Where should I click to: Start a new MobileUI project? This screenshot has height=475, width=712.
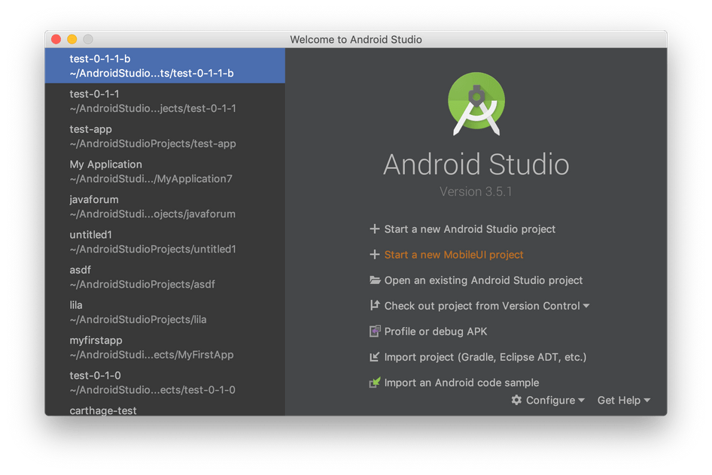point(454,254)
